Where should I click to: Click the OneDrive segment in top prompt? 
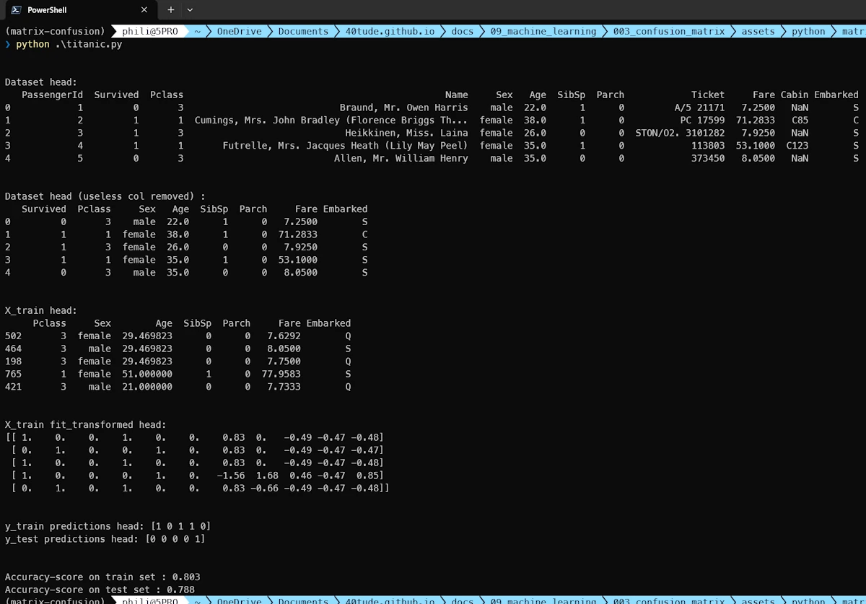pyautogui.click(x=239, y=31)
